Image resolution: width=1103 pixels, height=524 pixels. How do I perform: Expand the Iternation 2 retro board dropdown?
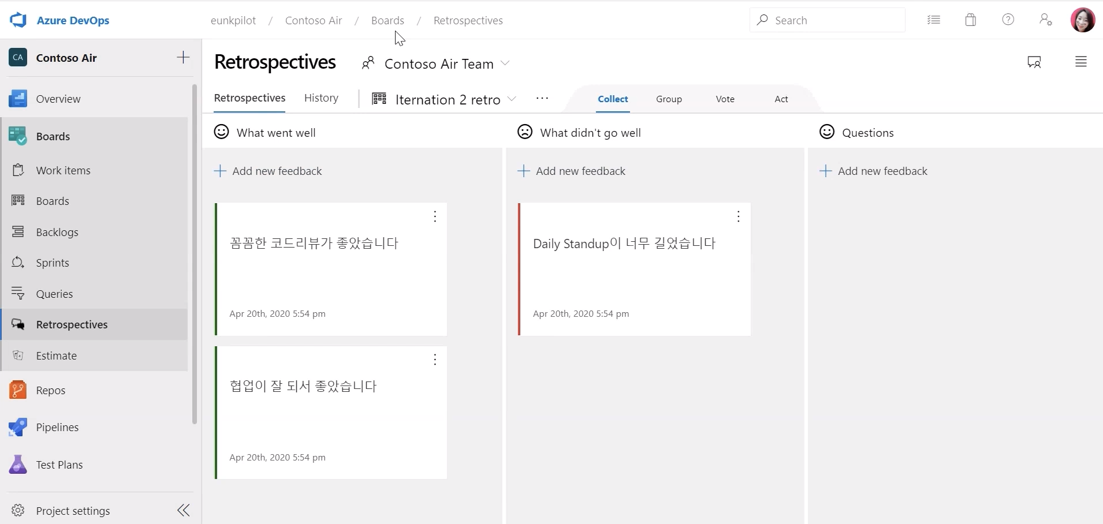click(512, 99)
